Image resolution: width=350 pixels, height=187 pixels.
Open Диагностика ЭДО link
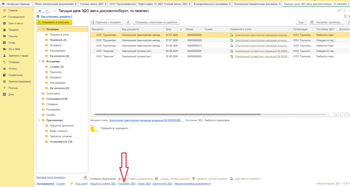(162, 184)
